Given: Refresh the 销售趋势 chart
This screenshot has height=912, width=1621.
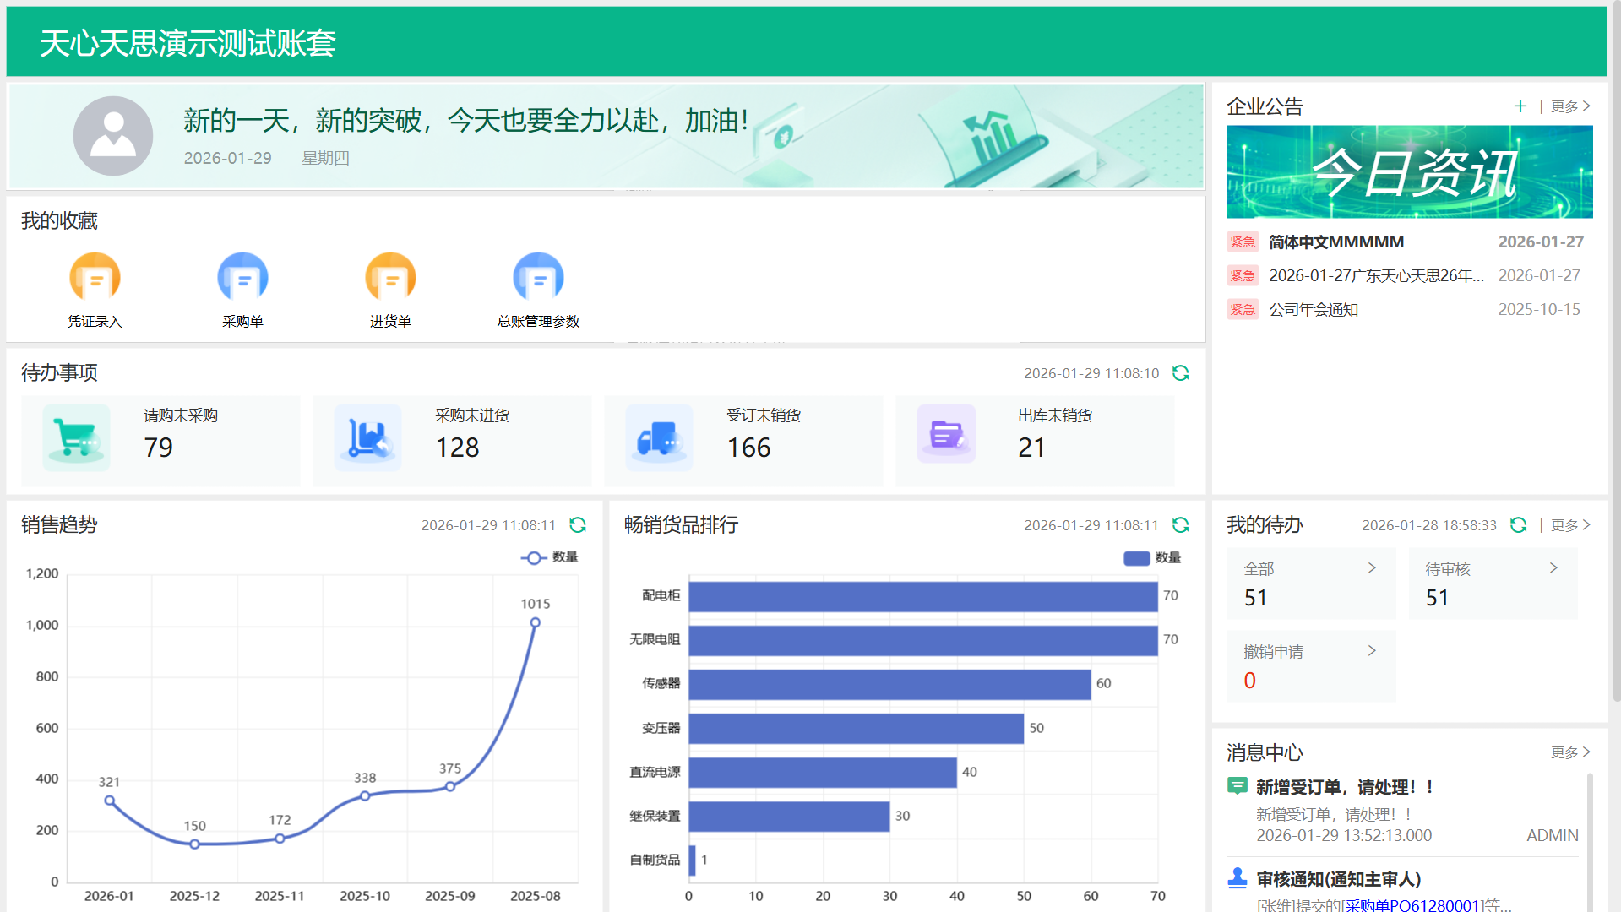Looking at the screenshot, I should point(578,525).
